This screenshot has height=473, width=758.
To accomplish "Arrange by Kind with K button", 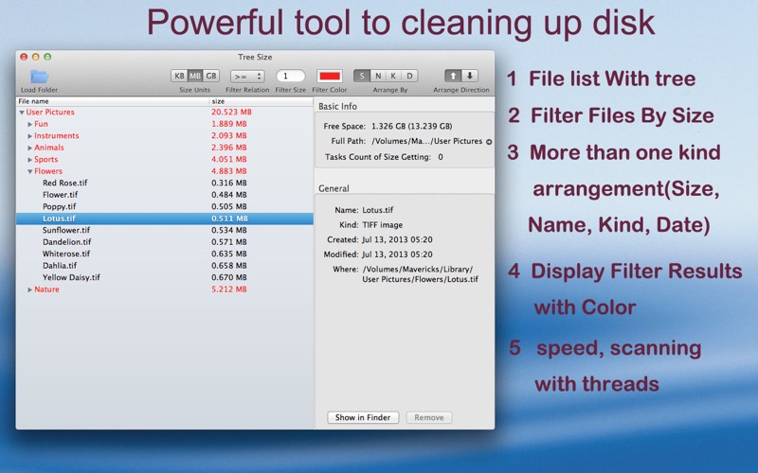I will pyautogui.click(x=393, y=76).
